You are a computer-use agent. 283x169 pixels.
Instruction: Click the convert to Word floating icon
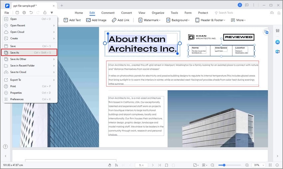pyautogui.click(x=266, y=32)
